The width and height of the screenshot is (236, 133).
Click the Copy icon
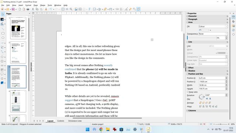coord(37,9)
